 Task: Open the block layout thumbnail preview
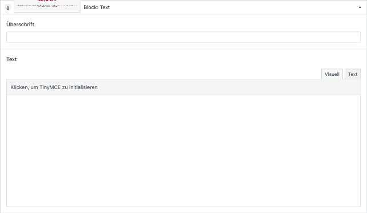pyautogui.click(x=47, y=6)
